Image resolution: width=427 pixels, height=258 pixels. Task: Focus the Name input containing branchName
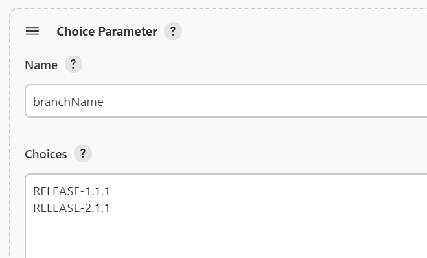click(x=226, y=101)
